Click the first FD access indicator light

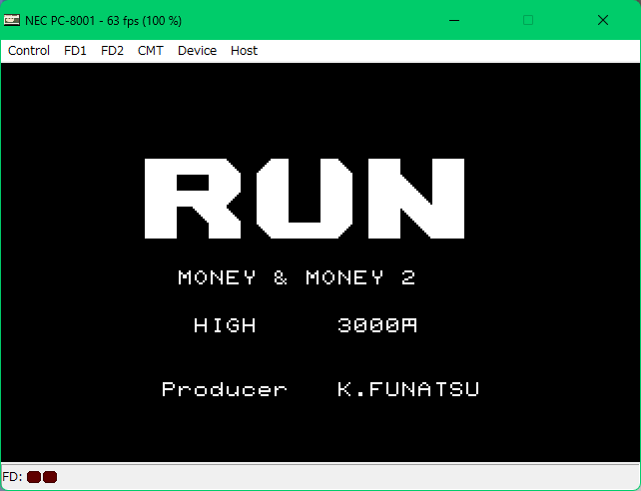coord(34,477)
